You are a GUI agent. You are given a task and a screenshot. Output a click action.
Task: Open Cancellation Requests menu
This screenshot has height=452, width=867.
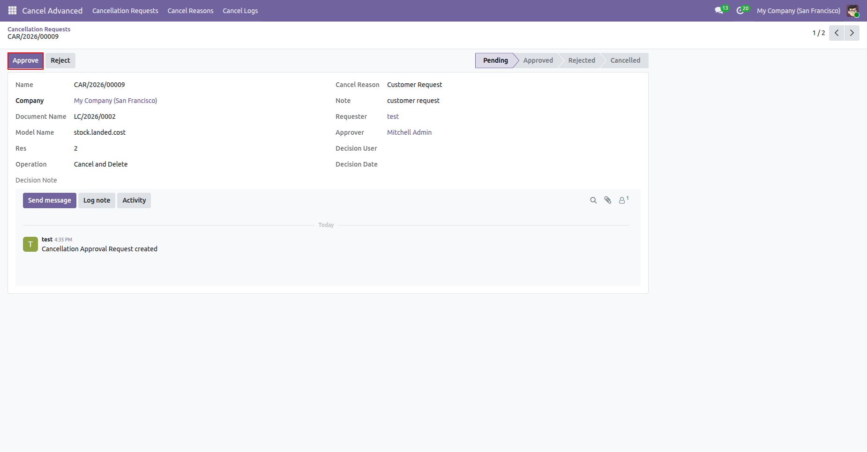pos(125,11)
